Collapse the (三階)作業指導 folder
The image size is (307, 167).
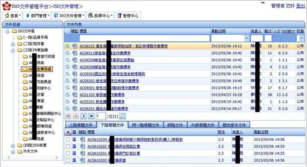pyautogui.click(x=13, y=51)
